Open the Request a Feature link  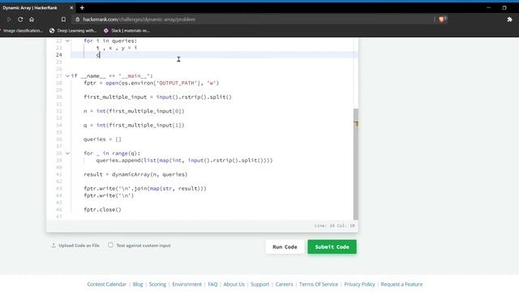pos(401,284)
